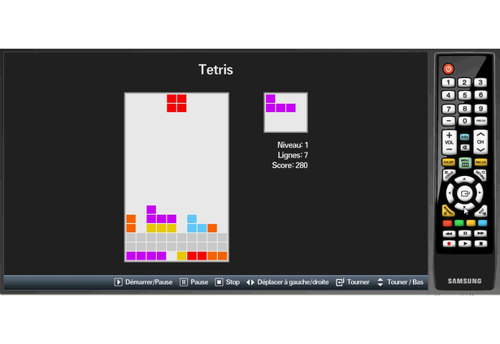Click the red color key on remote
This screenshot has width=500, height=344.
point(447,223)
